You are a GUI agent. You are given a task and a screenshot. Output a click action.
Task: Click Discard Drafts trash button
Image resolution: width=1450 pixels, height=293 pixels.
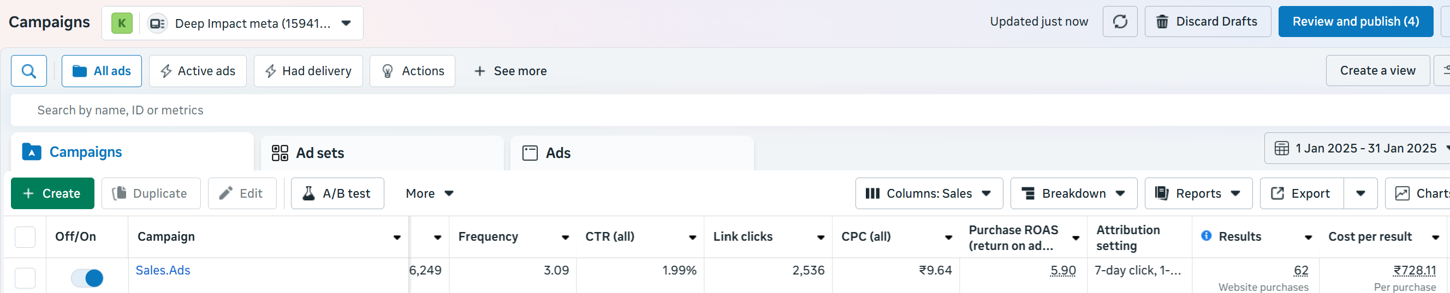(1208, 22)
